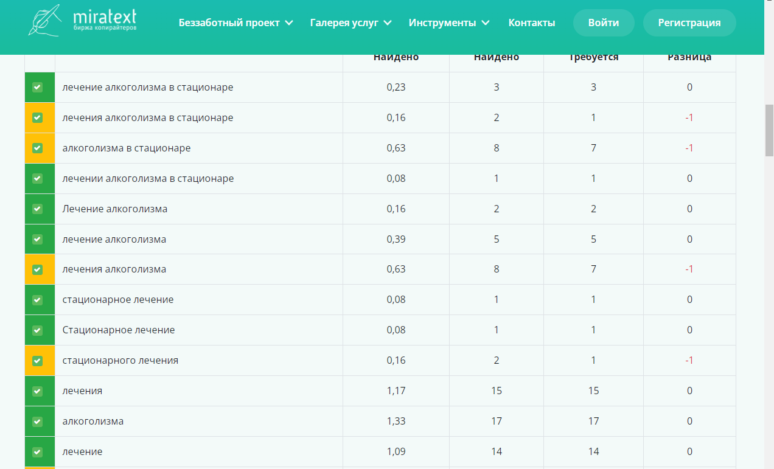Toggle checkbox for 'лечения алкоголизма в стационаре'

click(37, 117)
